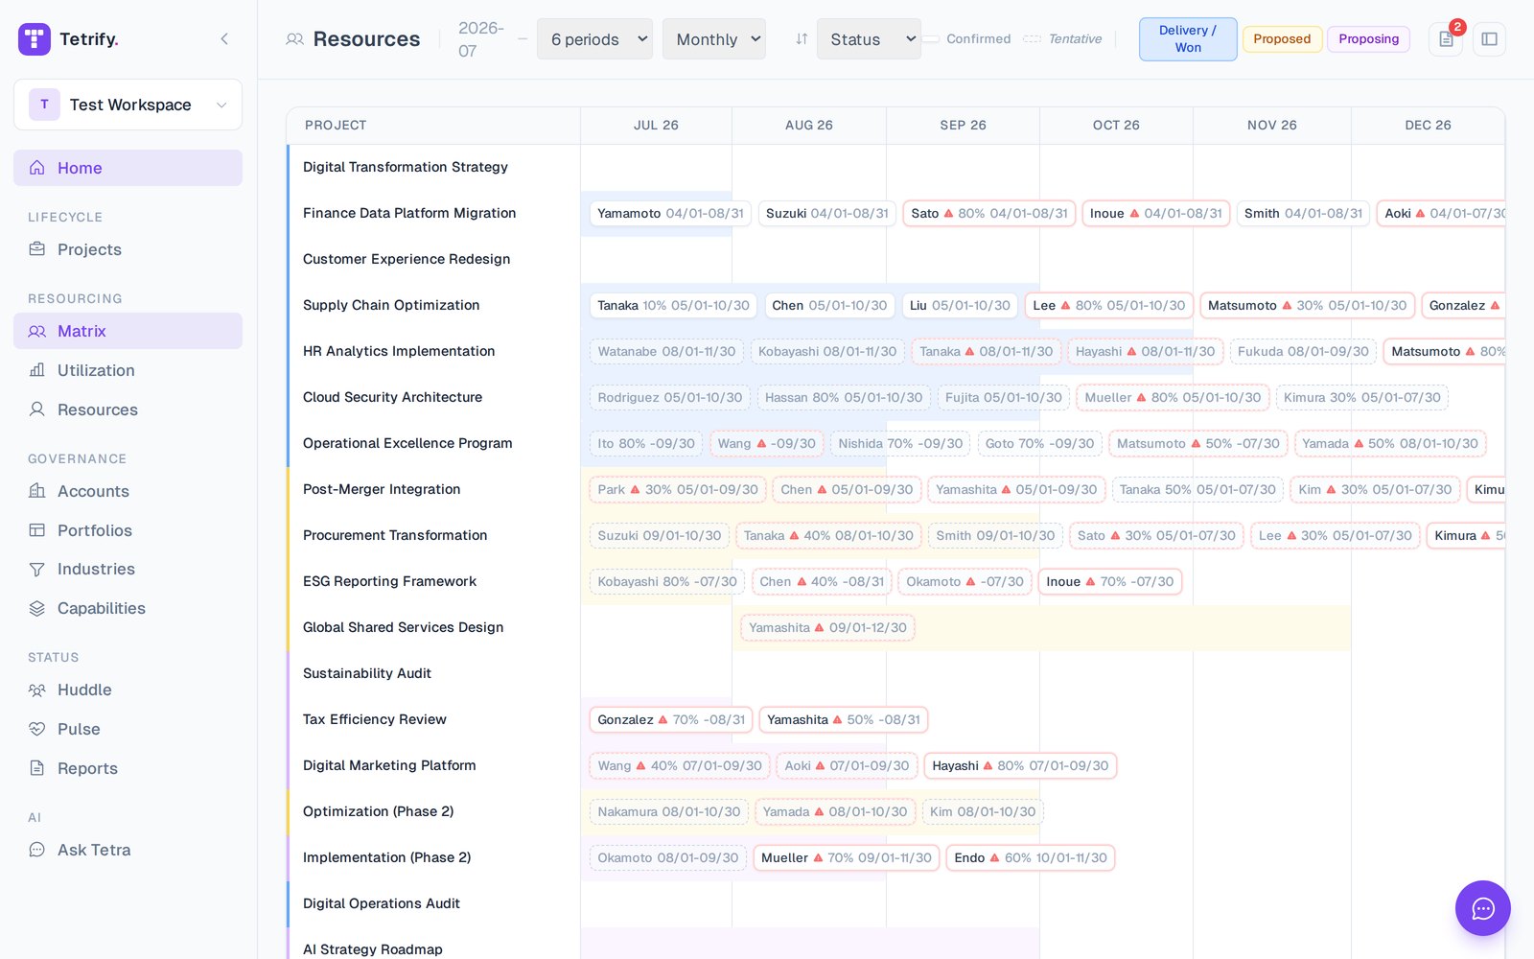1534x959 pixels.
Task: Select Suzuki 09/01-10/30 chip in Procurement row
Action: 659,535
